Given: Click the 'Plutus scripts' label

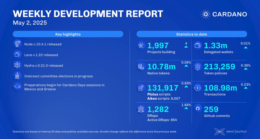Looking at the screenshot, I should (x=159, y=94).
